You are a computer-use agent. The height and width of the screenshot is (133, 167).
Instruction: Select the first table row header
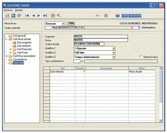[47, 72]
